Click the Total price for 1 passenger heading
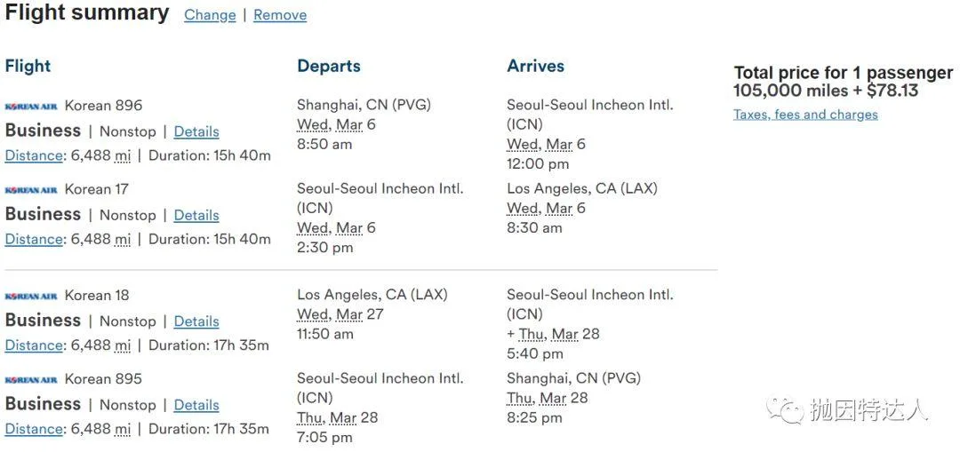960x452 pixels. (843, 73)
